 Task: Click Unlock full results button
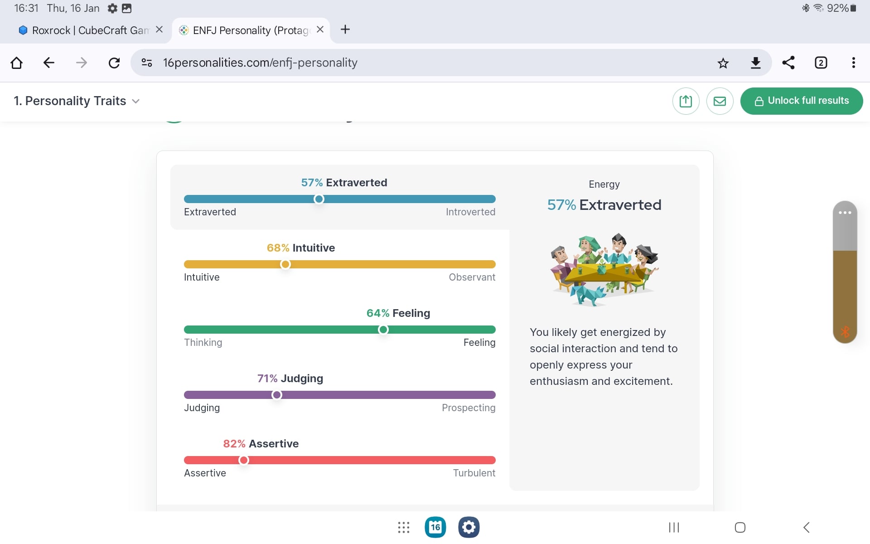(802, 101)
